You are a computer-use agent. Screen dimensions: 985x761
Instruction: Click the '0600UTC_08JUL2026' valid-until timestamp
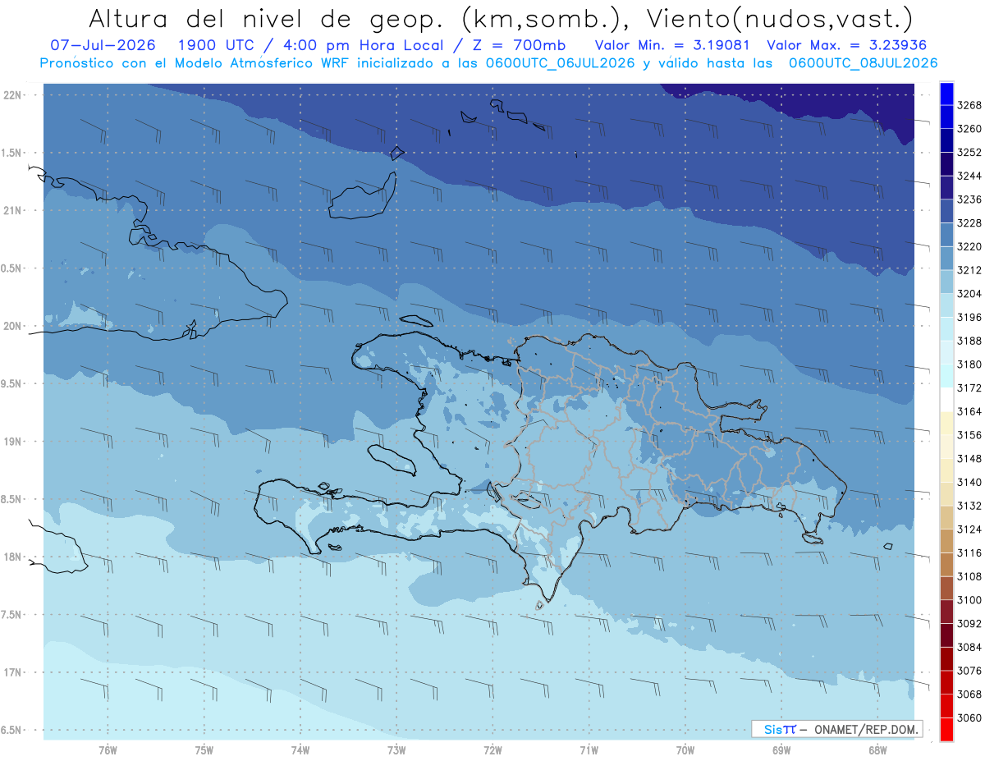pos(863,62)
